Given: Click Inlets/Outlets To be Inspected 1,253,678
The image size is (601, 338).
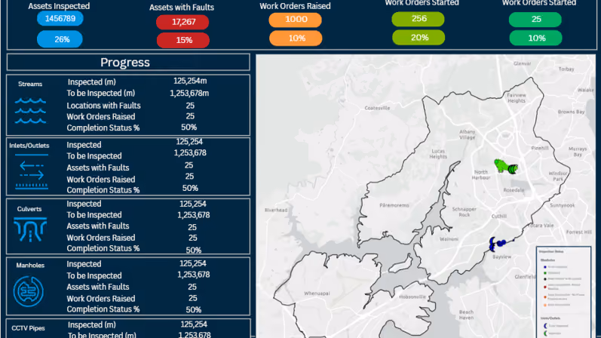Looking at the screenshot, I should 190,152.
